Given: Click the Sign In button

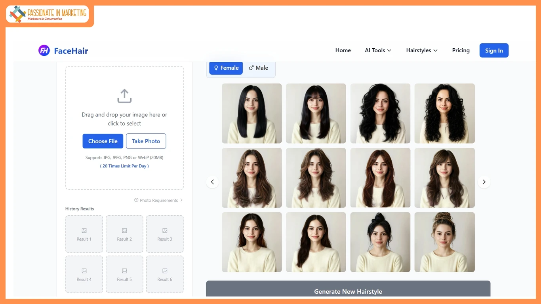Looking at the screenshot, I should click(494, 51).
